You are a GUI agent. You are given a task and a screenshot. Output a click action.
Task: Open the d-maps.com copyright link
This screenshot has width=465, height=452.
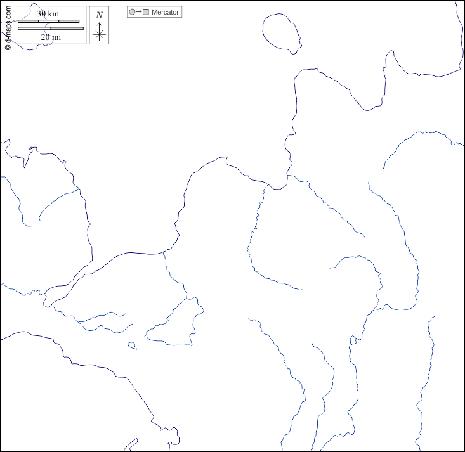tap(8, 26)
